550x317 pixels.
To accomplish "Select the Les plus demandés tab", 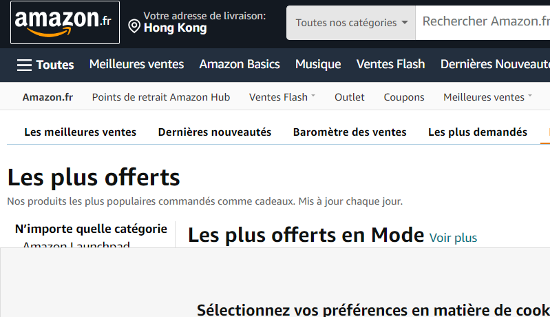I will coord(478,132).
